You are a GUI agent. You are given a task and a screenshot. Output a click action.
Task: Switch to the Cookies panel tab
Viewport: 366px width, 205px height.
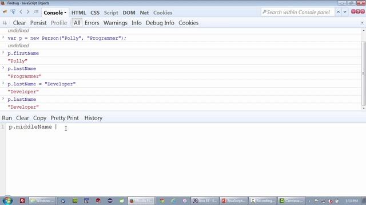[x=162, y=13]
